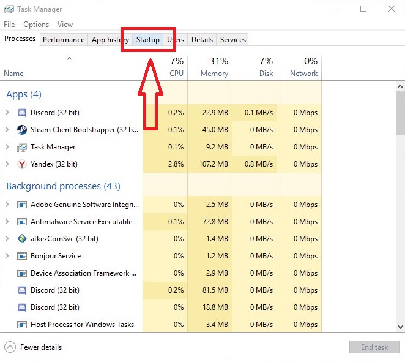
Task: Click the scrollbar up arrow
Action: point(400,86)
